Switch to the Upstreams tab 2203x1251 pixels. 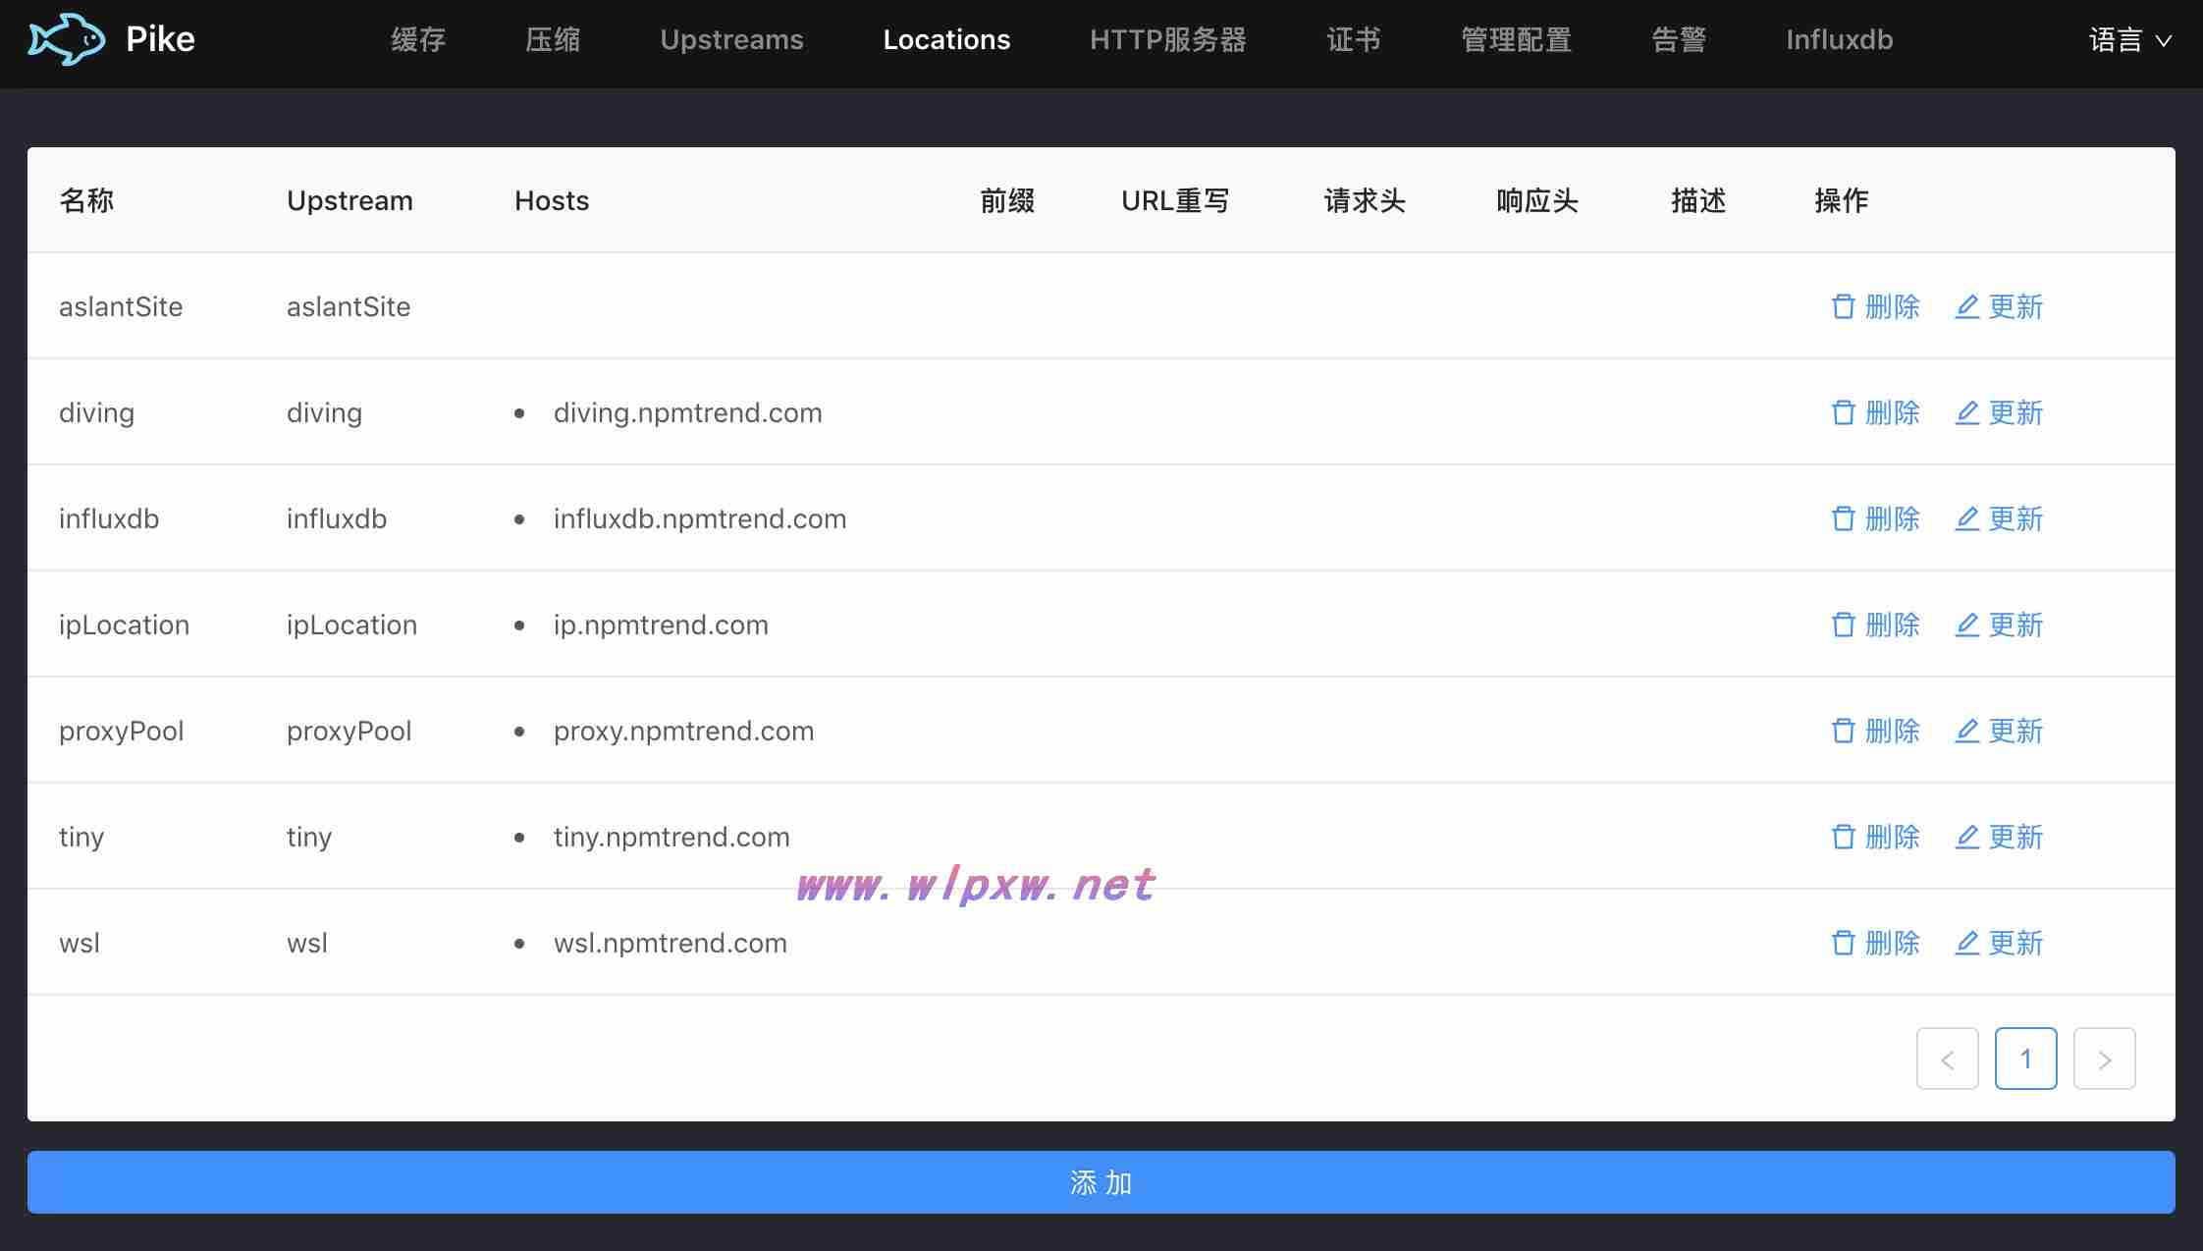click(731, 39)
